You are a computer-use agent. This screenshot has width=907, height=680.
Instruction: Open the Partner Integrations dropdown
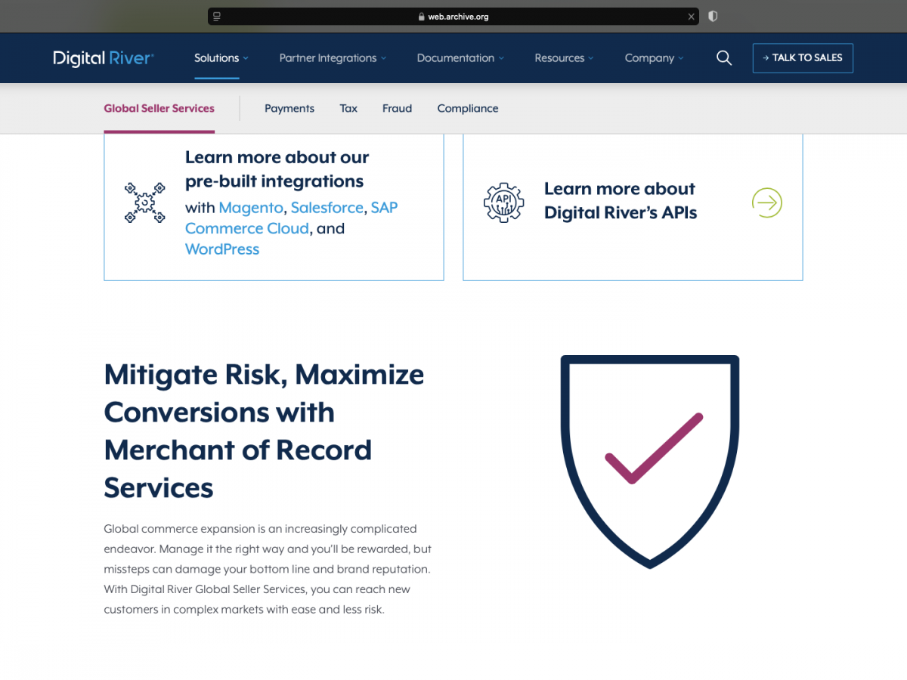[x=333, y=58]
